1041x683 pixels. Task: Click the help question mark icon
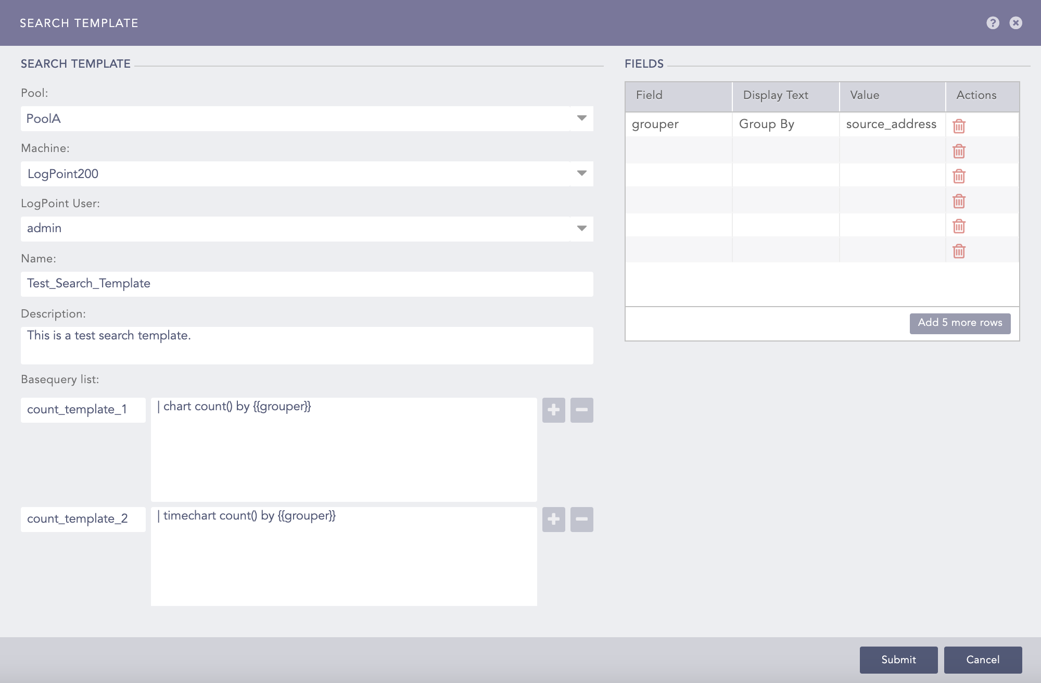993,23
